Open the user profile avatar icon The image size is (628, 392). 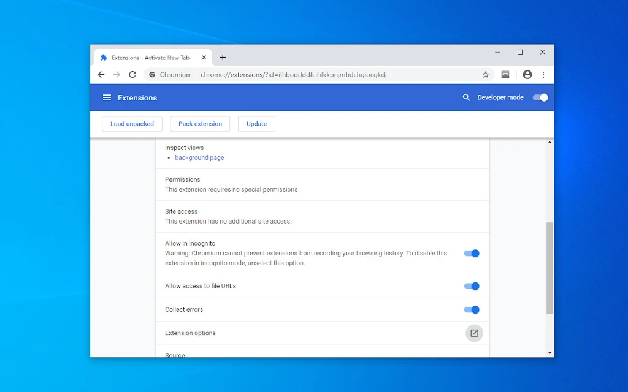tap(527, 74)
